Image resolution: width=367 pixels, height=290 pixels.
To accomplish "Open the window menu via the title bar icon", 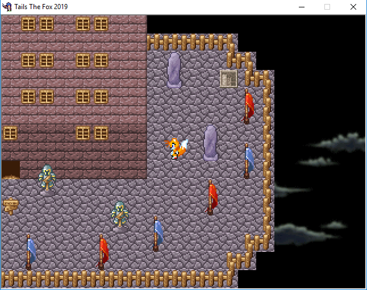I will (7, 7).
